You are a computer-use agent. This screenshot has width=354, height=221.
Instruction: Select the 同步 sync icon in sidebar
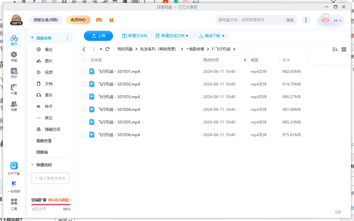(x=14, y=72)
